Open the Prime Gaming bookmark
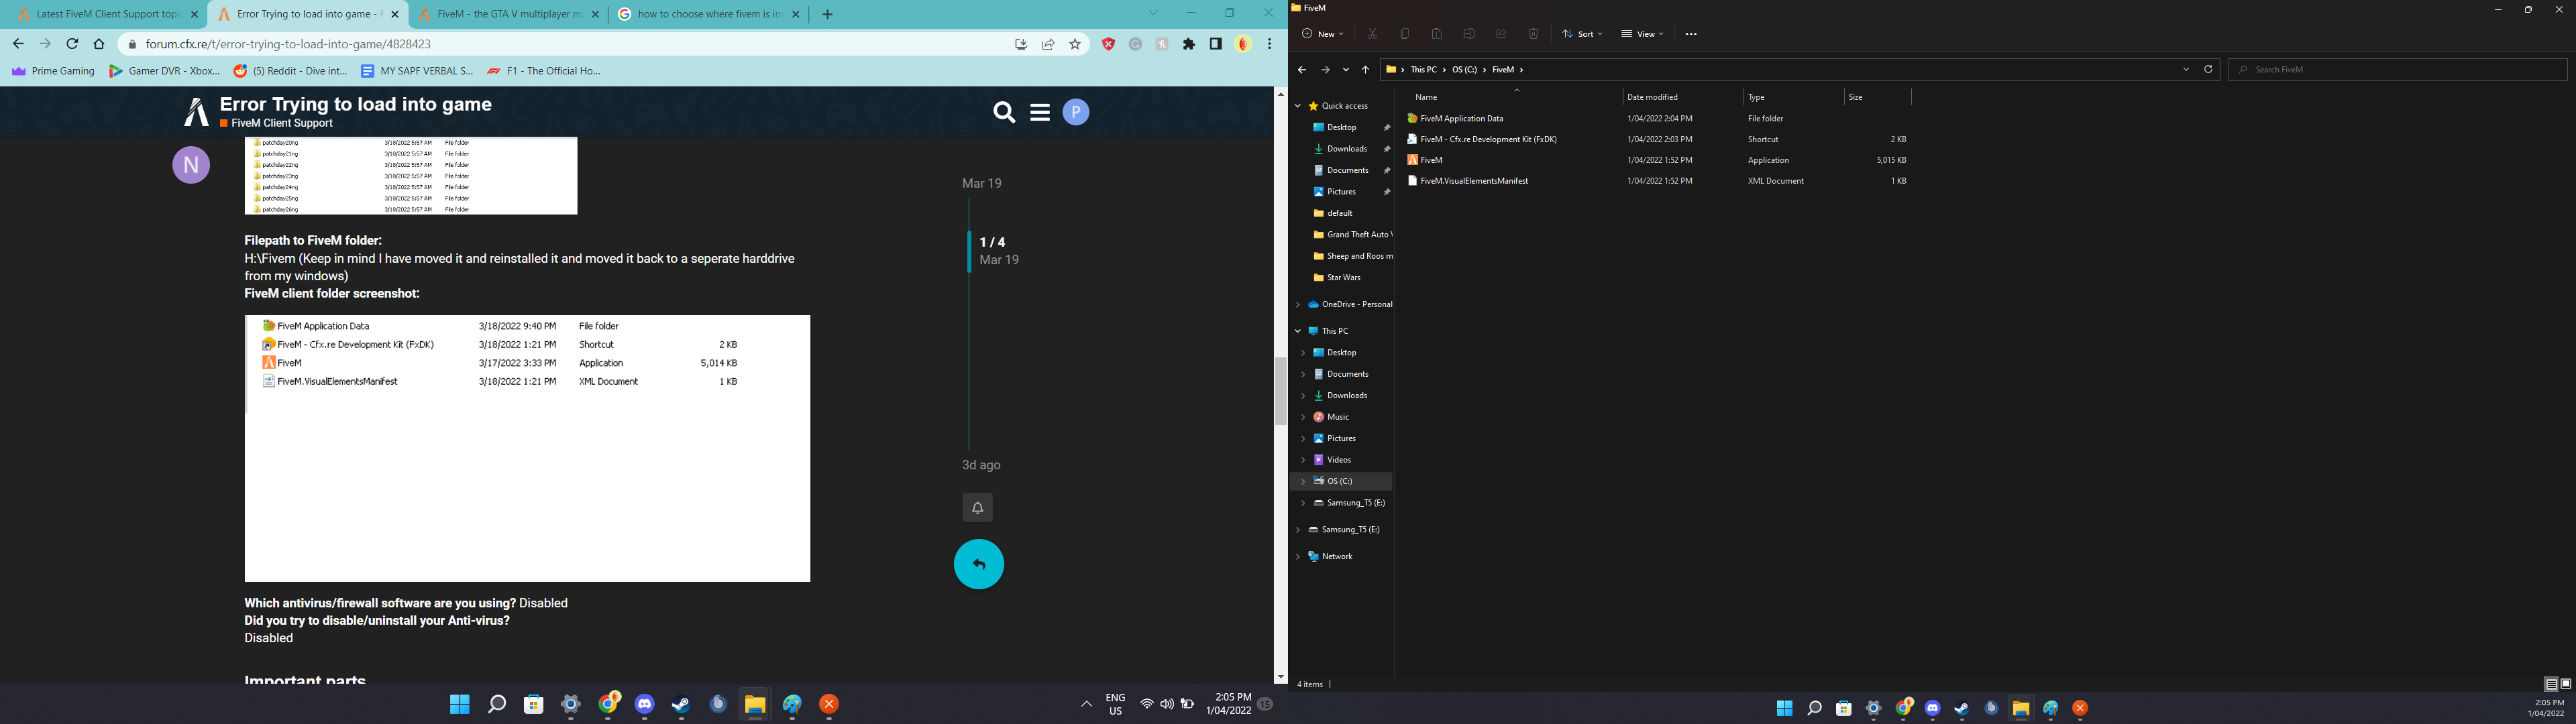Image resolution: width=2576 pixels, height=724 pixels. pos(53,71)
